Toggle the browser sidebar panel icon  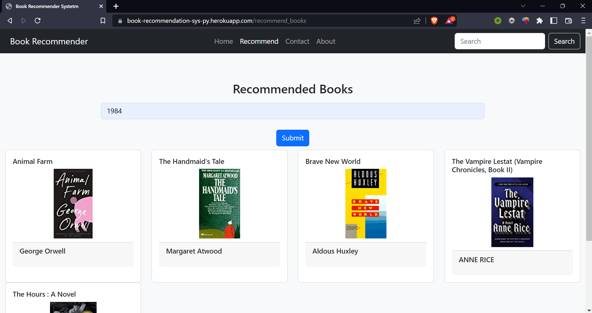[x=554, y=21]
